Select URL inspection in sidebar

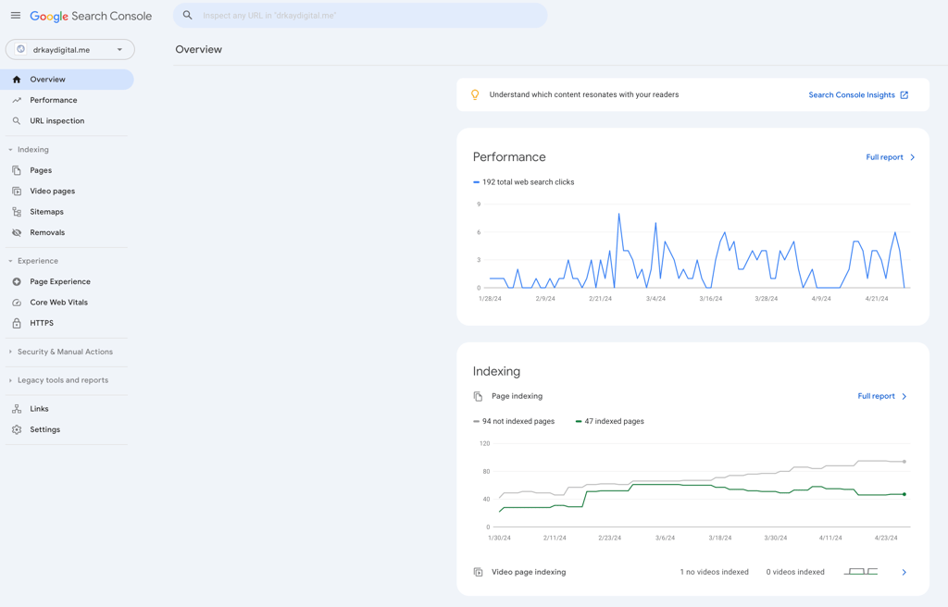pyautogui.click(x=56, y=121)
